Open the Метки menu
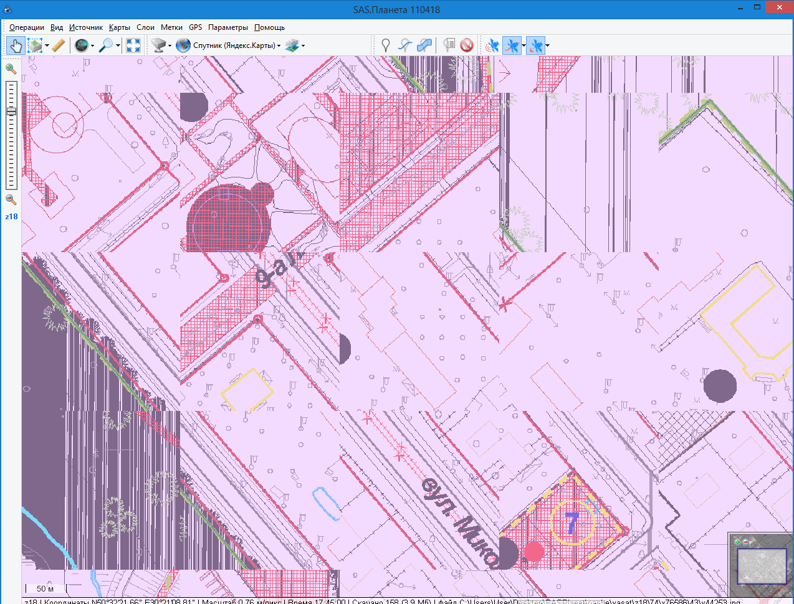 pos(171,27)
